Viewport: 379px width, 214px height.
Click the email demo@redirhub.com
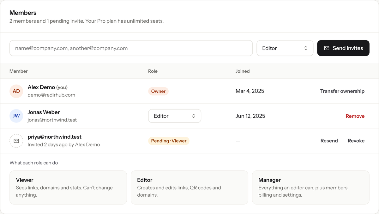(51, 95)
